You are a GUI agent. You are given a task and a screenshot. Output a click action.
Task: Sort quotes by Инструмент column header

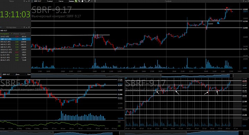point(5,34)
